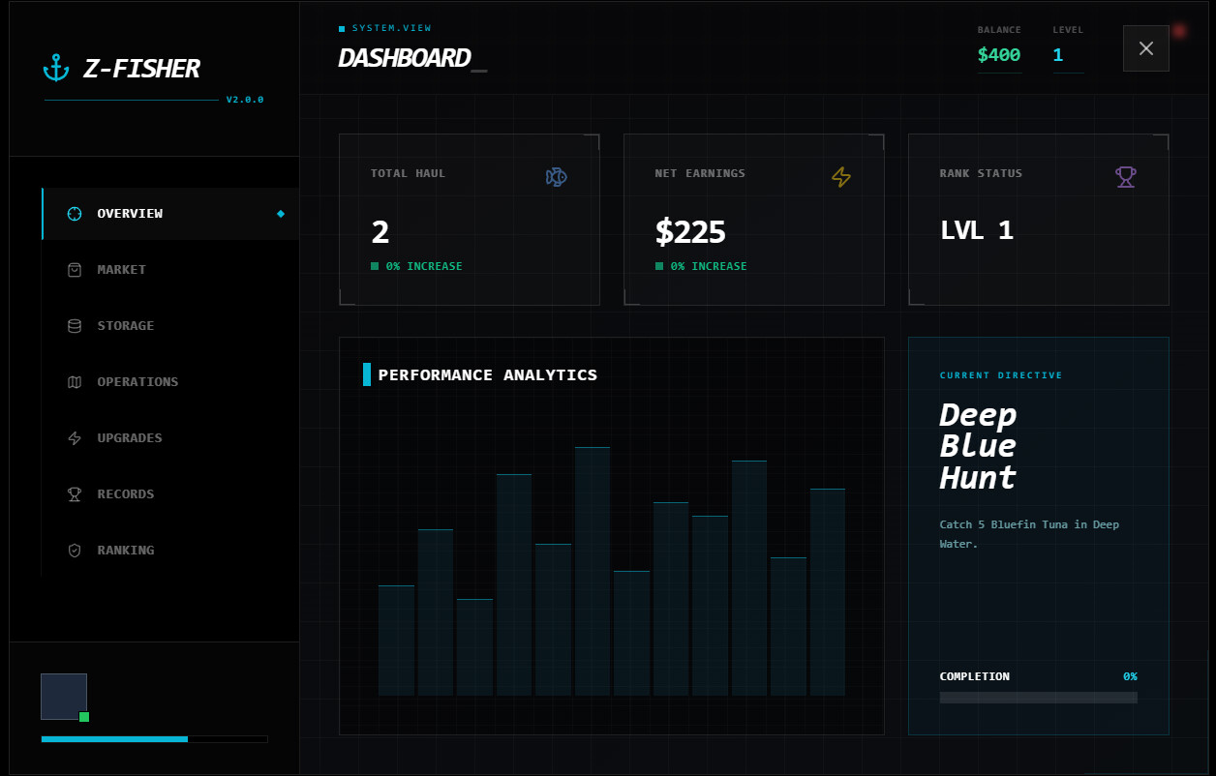Screen dimensions: 1216x776
Task: Click the tallest bar in Performance Analytics
Action: coord(593,571)
